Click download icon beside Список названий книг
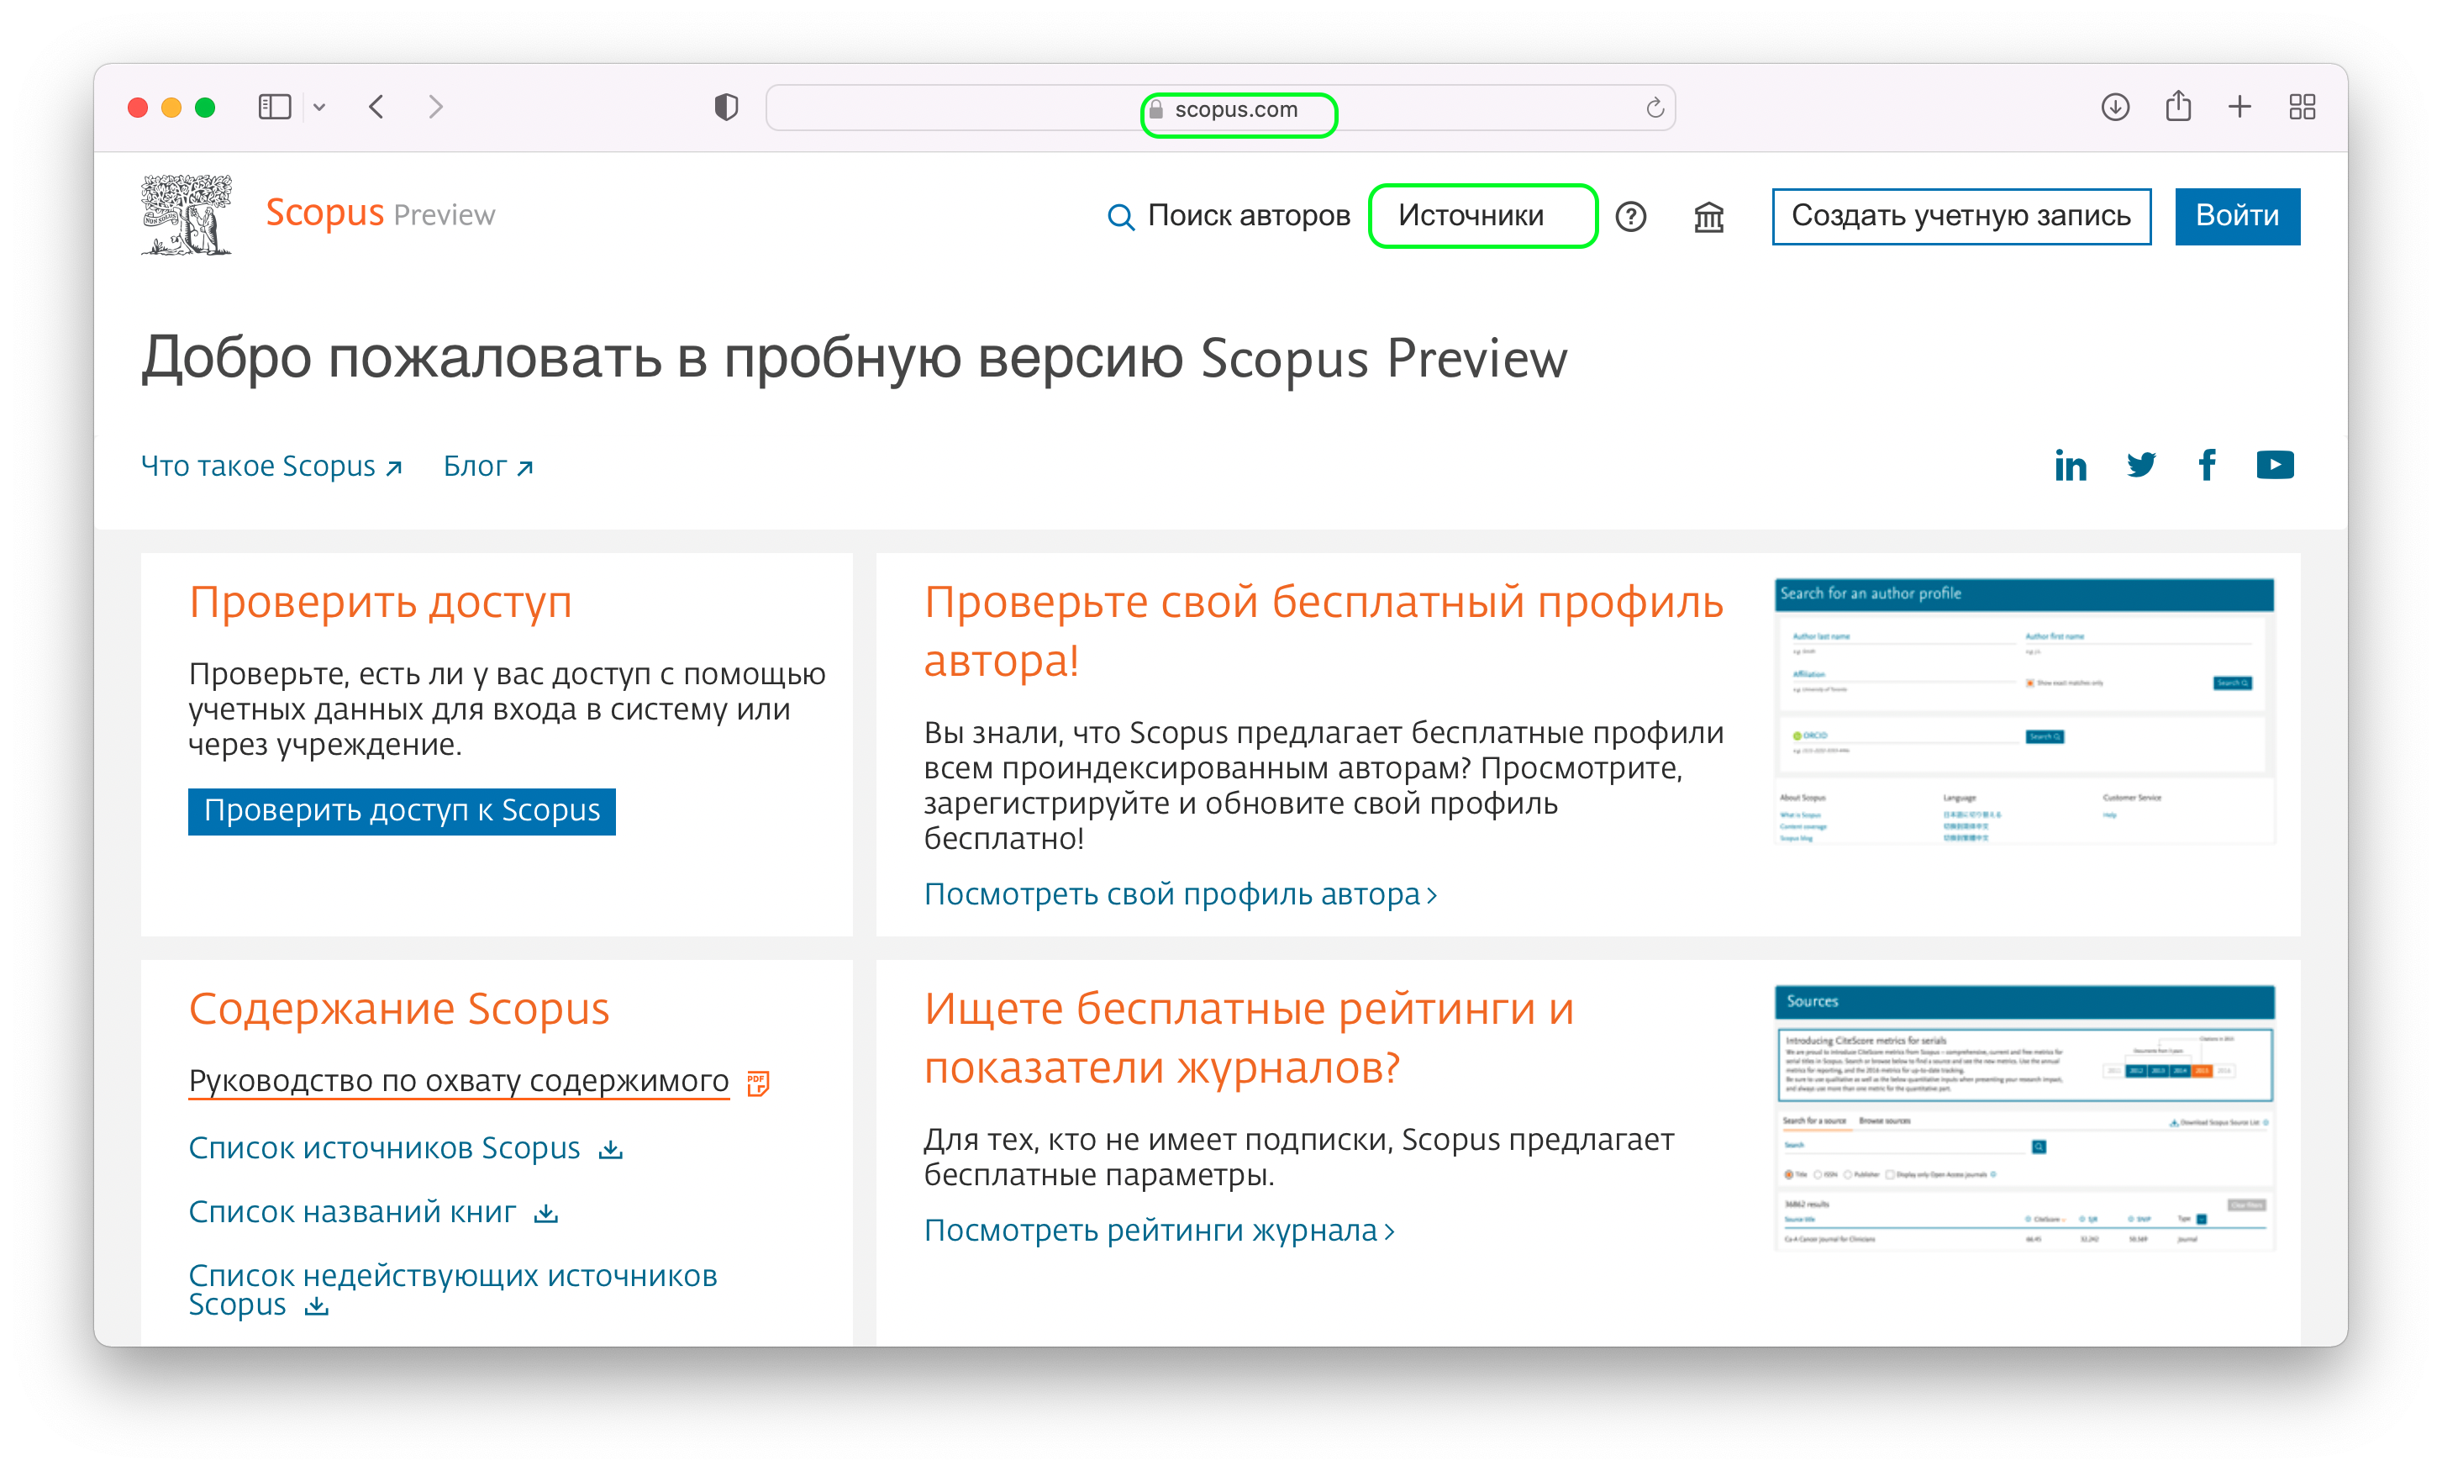Image resolution: width=2442 pixels, height=1471 pixels. pos(546,1213)
